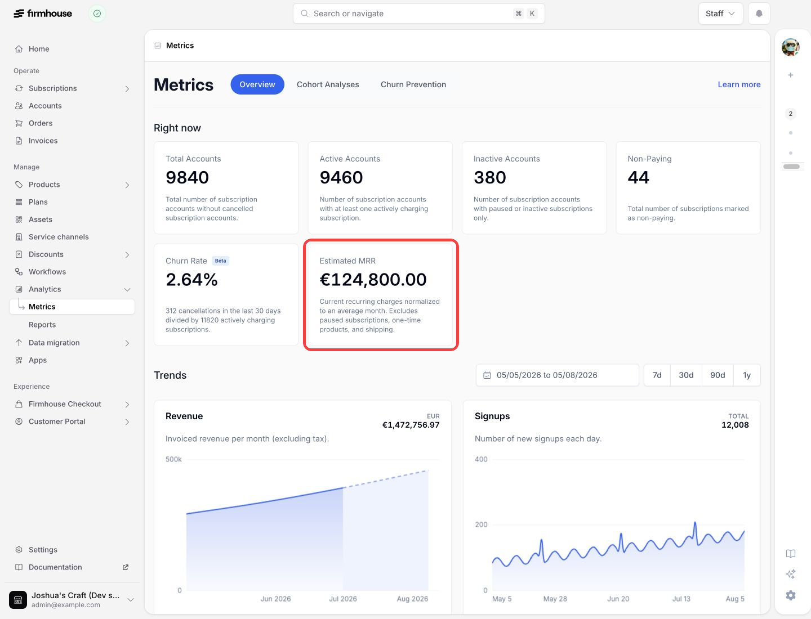
Task: Click the Learn more link
Action: point(739,84)
